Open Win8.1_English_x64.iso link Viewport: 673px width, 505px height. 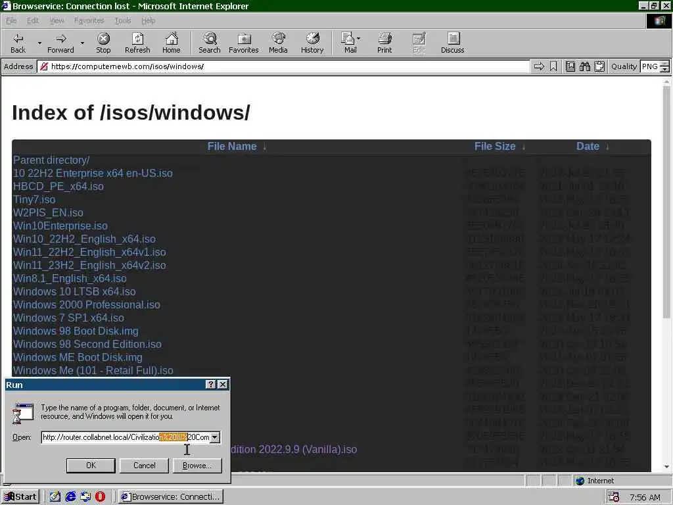[x=70, y=278]
